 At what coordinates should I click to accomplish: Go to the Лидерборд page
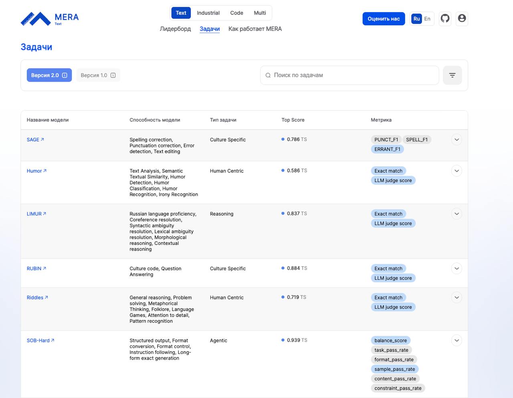[x=175, y=29]
